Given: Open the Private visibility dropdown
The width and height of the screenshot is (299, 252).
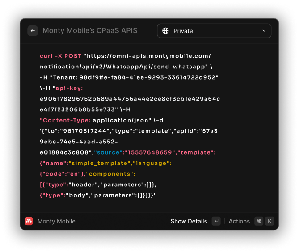Looking at the screenshot, I should [214, 31].
